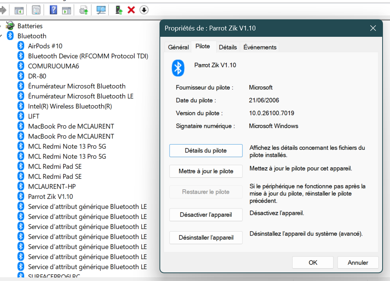390x281 pixels.
Task: Click the Bluetooth icon beside AirPods #10
Action: click(21, 46)
